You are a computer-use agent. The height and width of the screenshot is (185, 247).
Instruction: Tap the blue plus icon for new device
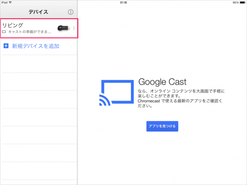[6, 46]
